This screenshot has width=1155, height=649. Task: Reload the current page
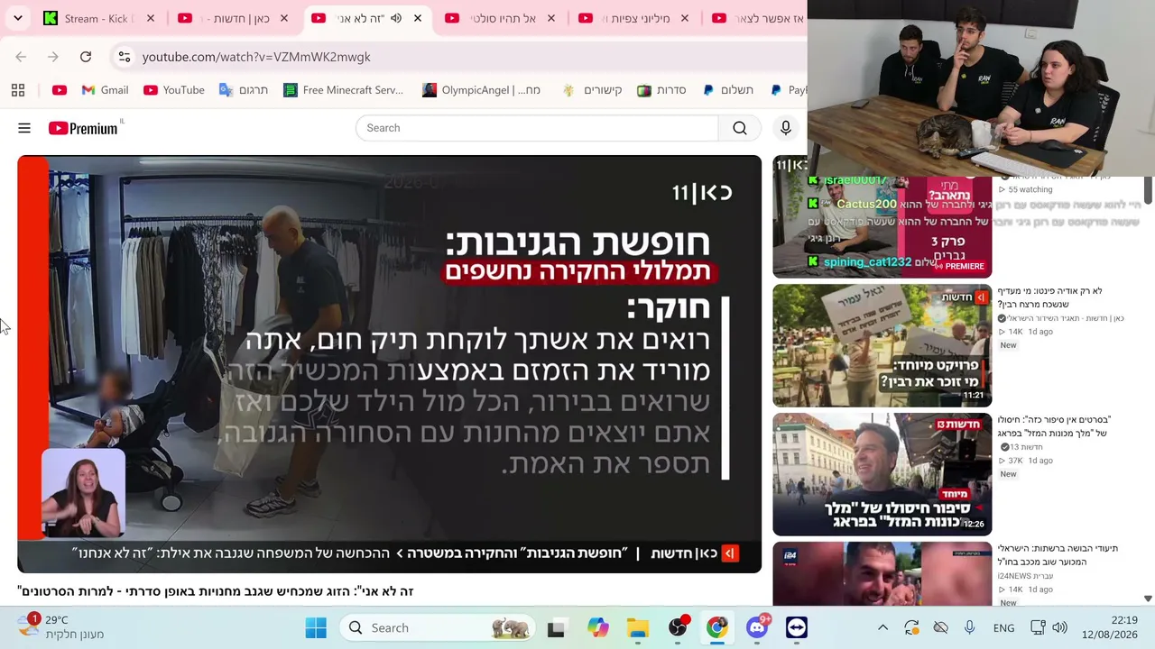86,57
